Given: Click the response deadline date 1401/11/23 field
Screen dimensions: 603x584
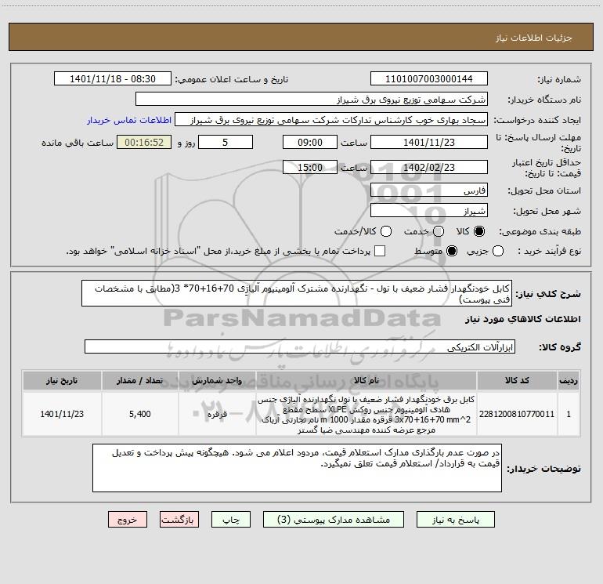Looking at the screenshot, I should tap(429, 142).
